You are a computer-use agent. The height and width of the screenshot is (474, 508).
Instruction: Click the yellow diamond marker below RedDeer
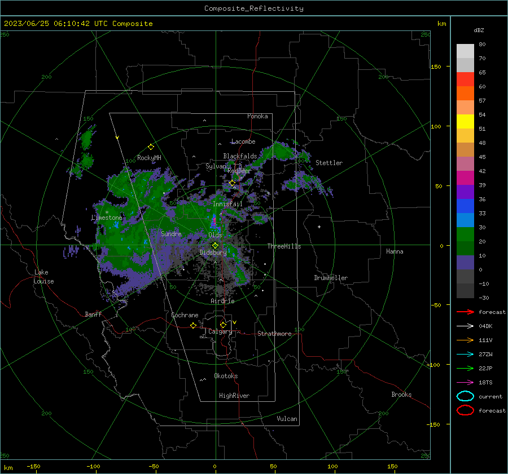point(232,183)
